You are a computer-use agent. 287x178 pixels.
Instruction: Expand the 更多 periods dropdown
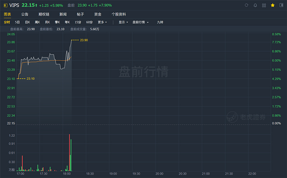pos(102,22)
